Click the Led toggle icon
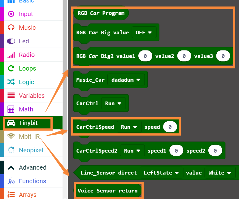 click(x=11, y=41)
